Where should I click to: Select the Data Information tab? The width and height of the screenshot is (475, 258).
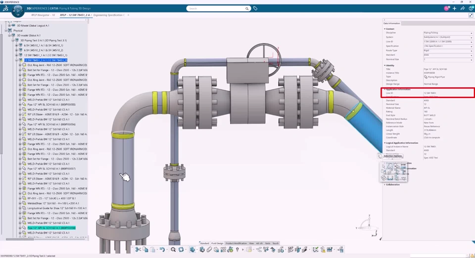tap(392, 23)
